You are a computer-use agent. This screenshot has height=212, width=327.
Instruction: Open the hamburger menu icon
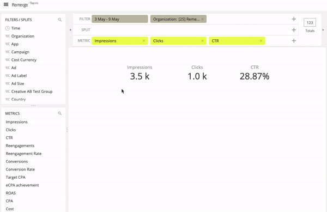pos(6,4)
